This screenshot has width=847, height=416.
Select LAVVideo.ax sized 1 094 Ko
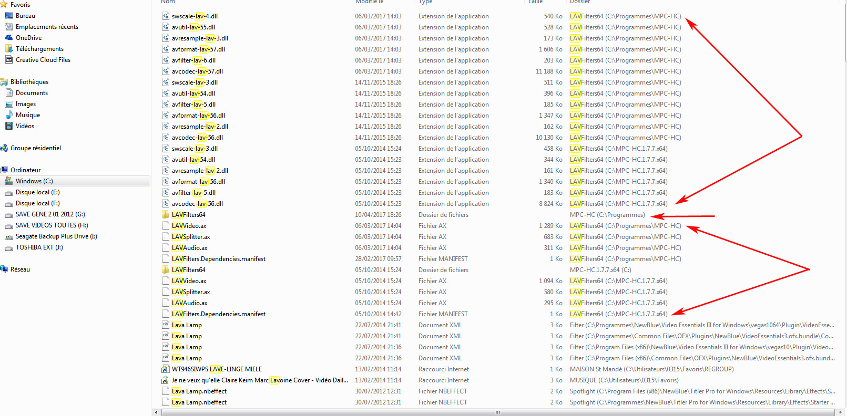[x=189, y=281]
